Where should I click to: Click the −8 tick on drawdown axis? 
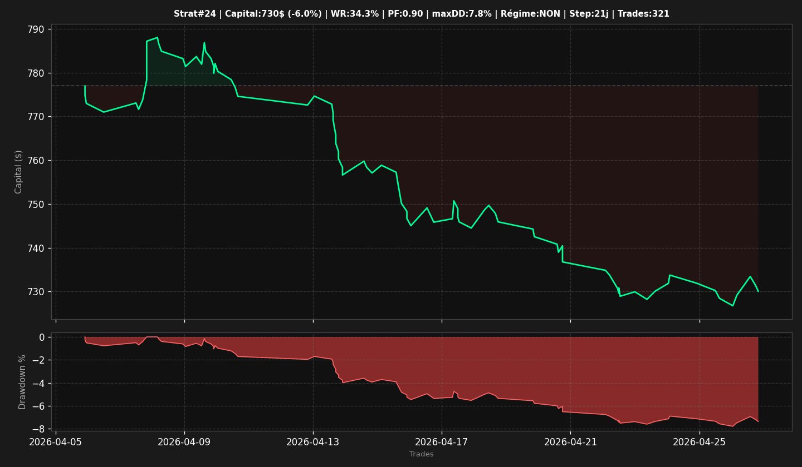pos(38,429)
